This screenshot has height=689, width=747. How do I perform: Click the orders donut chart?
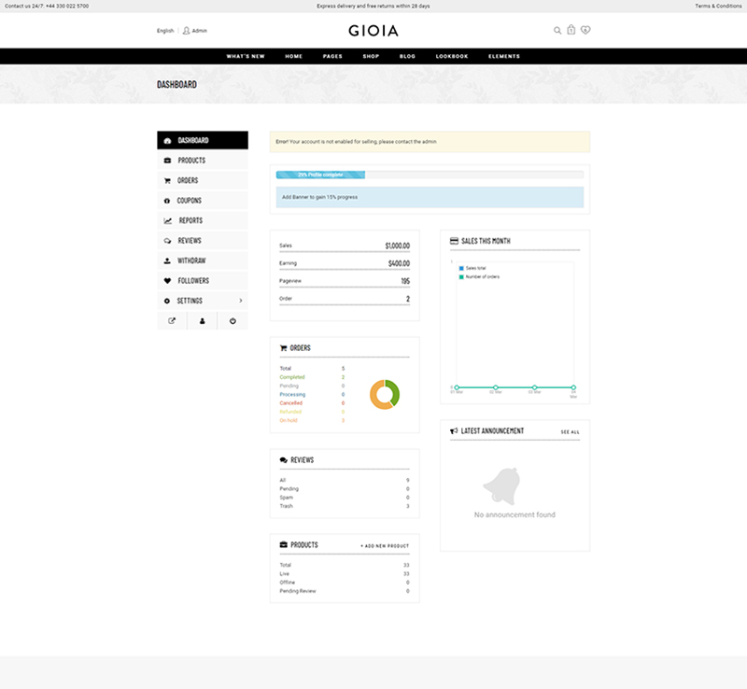pos(385,394)
